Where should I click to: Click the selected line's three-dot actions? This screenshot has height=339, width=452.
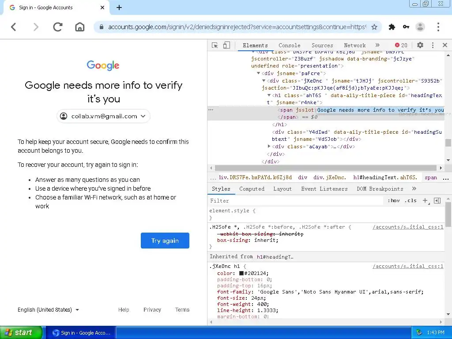click(x=211, y=110)
